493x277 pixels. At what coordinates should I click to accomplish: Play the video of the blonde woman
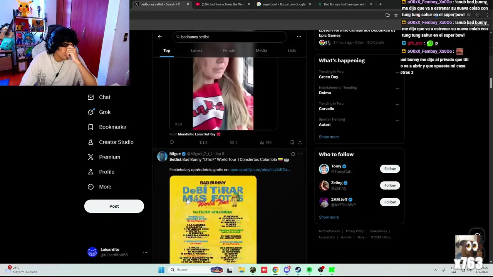click(223, 94)
